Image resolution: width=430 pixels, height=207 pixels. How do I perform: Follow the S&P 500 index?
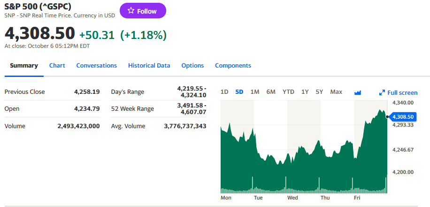[x=143, y=11]
